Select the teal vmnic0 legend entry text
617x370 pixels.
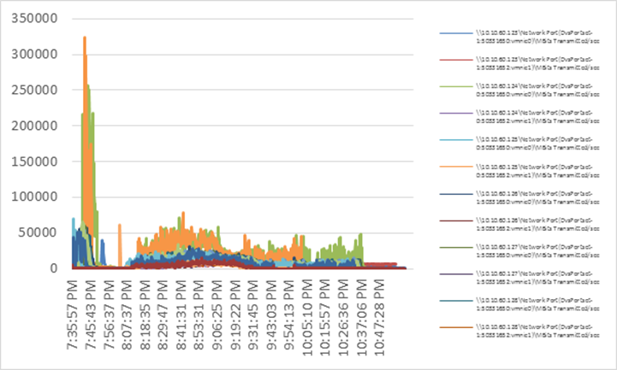pos(537,305)
